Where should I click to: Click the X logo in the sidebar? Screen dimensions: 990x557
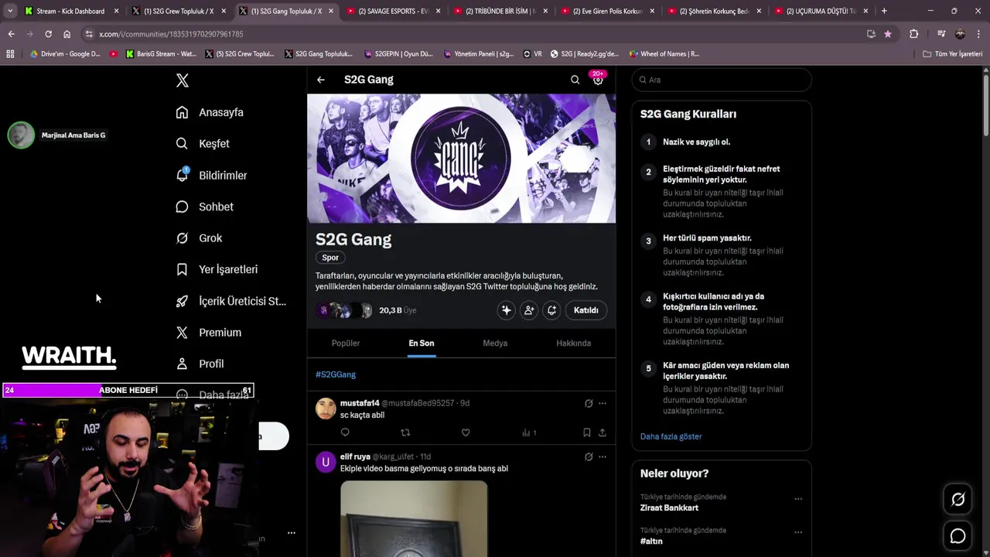click(182, 80)
